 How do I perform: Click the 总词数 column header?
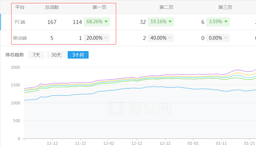coord(52,7)
